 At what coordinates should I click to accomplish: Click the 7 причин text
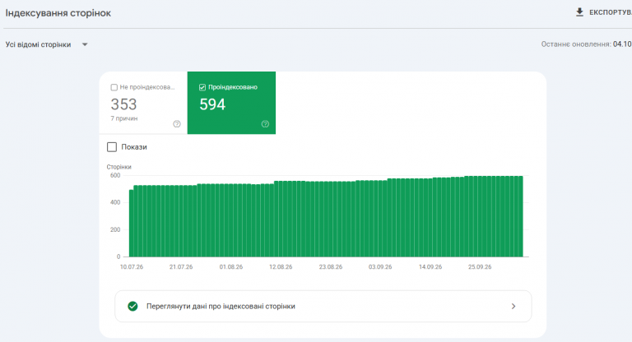pyautogui.click(x=124, y=118)
